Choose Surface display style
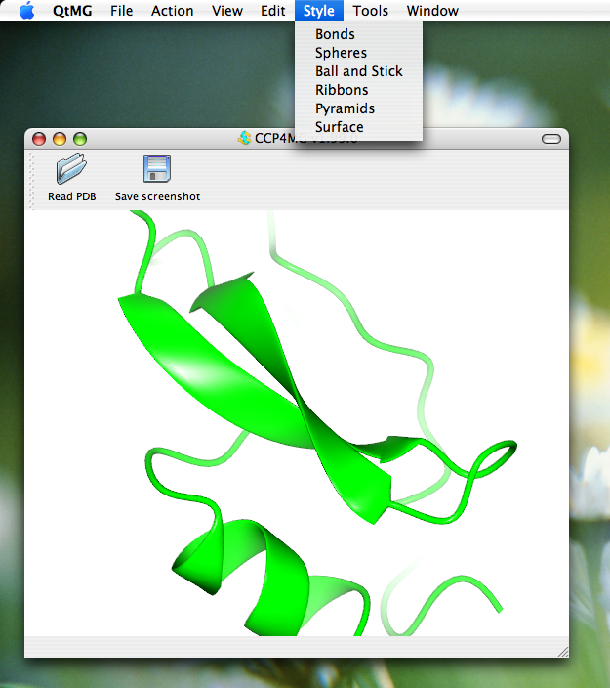Image resolution: width=610 pixels, height=688 pixels. pyautogui.click(x=358, y=127)
